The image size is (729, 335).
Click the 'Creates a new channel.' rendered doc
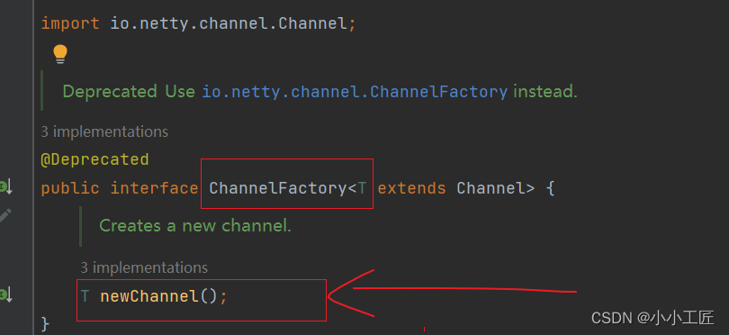pyautogui.click(x=194, y=226)
